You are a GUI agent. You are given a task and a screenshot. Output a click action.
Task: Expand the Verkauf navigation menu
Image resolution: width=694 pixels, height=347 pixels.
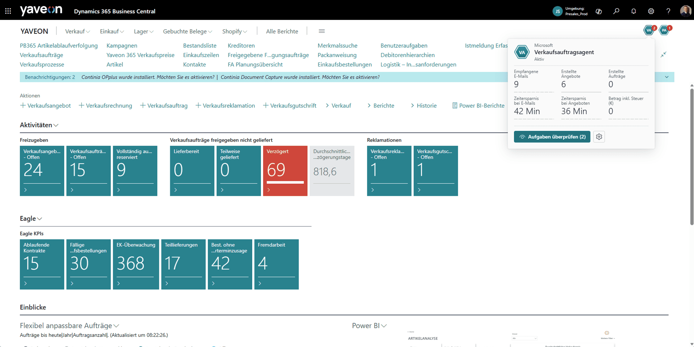(x=77, y=31)
